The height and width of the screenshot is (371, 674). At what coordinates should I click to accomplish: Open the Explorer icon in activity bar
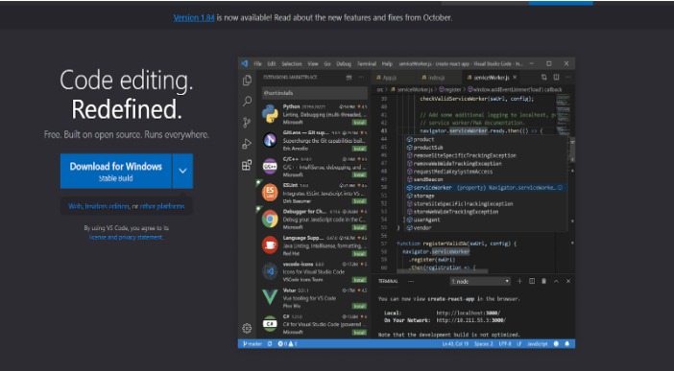pos(247,81)
